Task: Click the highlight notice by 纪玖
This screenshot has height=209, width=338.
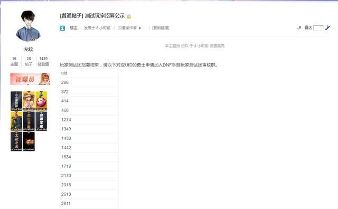Action: tap(195, 46)
